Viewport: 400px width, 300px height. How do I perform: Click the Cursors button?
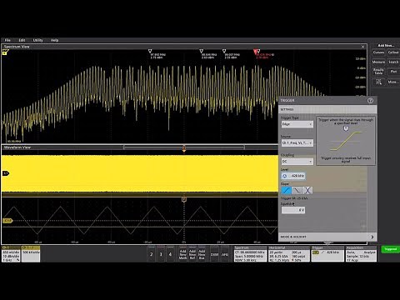click(x=378, y=52)
